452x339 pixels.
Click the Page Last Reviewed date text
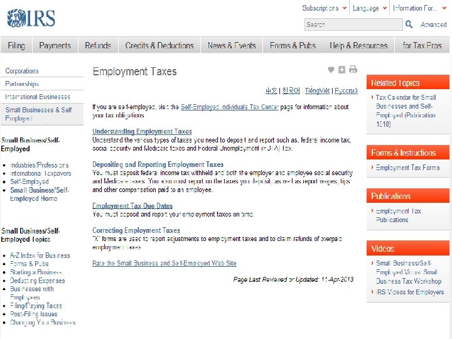(293, 279)
